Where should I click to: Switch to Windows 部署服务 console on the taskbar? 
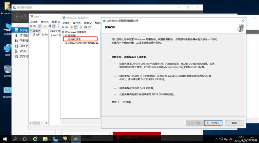click(76, 139)
